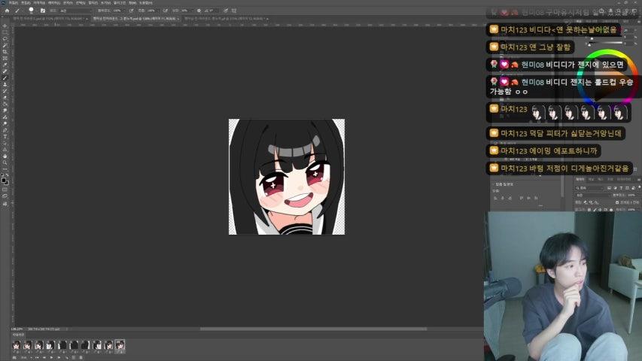Tween animation frames in timeline

(67, 358)
